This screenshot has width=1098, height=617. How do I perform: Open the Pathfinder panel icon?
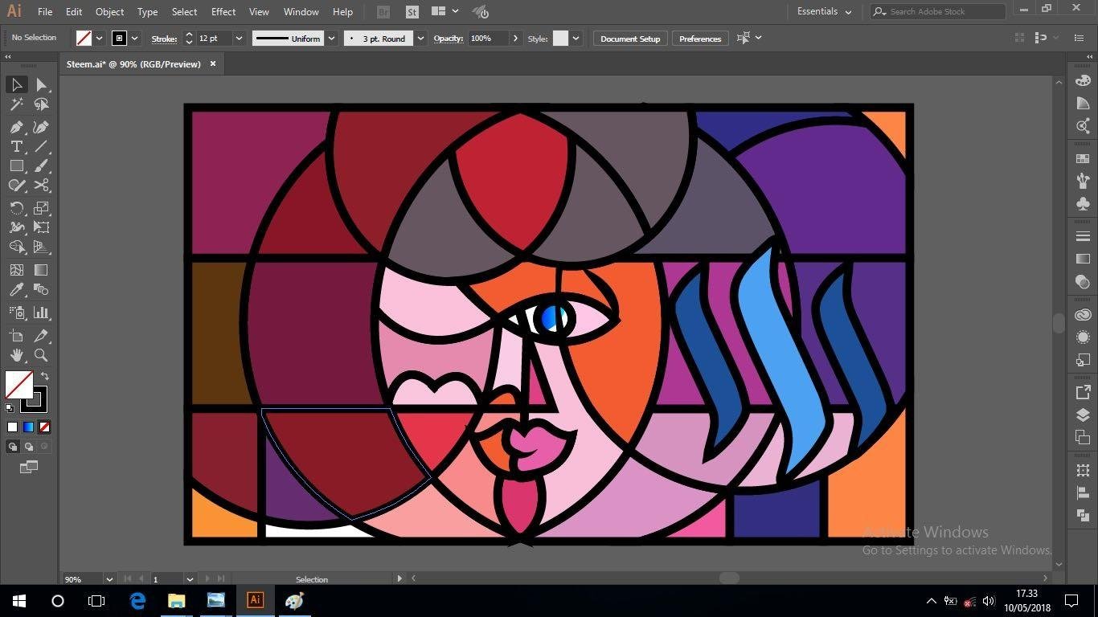point(1083,515)
